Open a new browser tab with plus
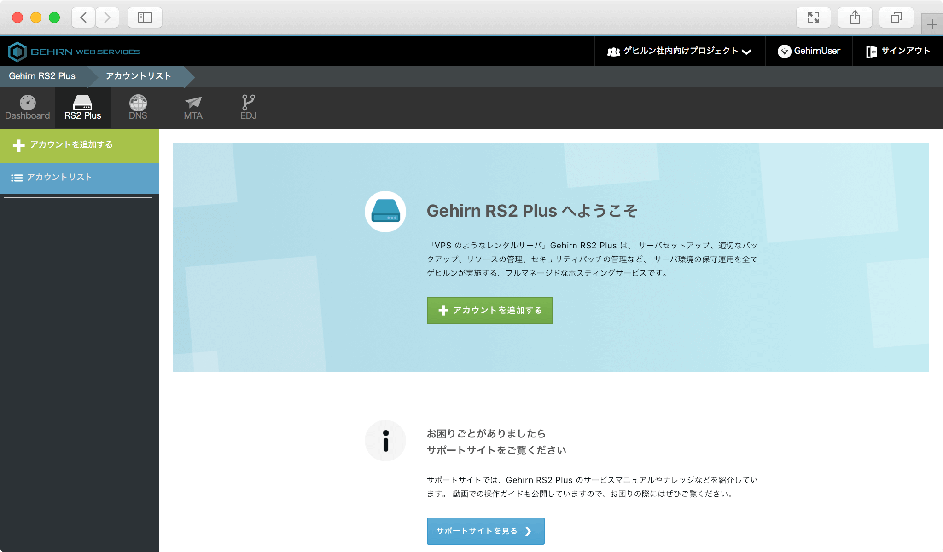This screenshot has width=943, height=552. 932,24
